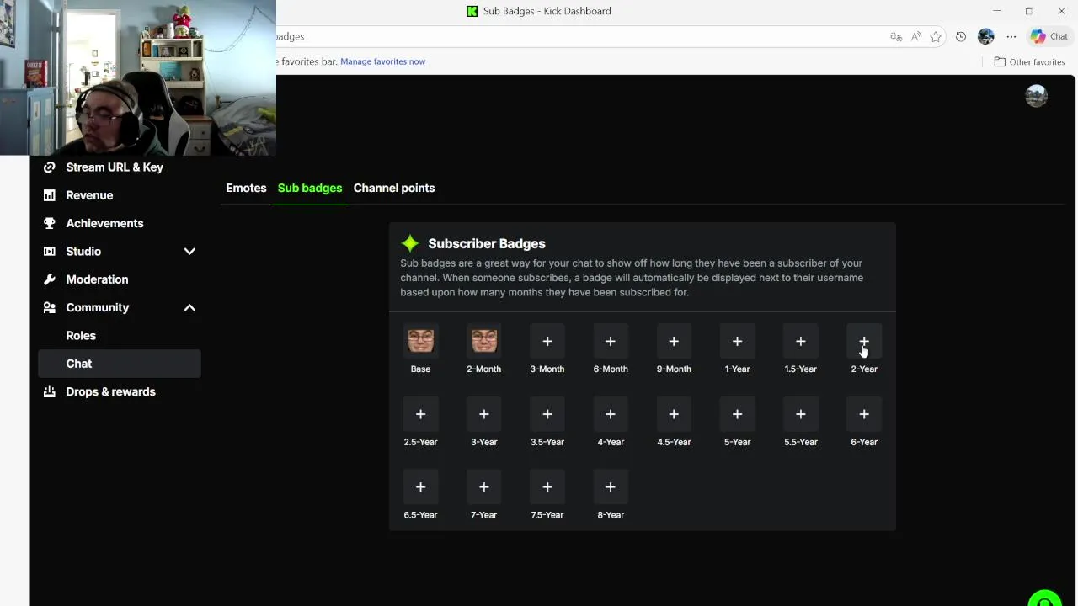Click the Manage favorites now link
Screen dimensions: 1078x606
click(382, 61)
